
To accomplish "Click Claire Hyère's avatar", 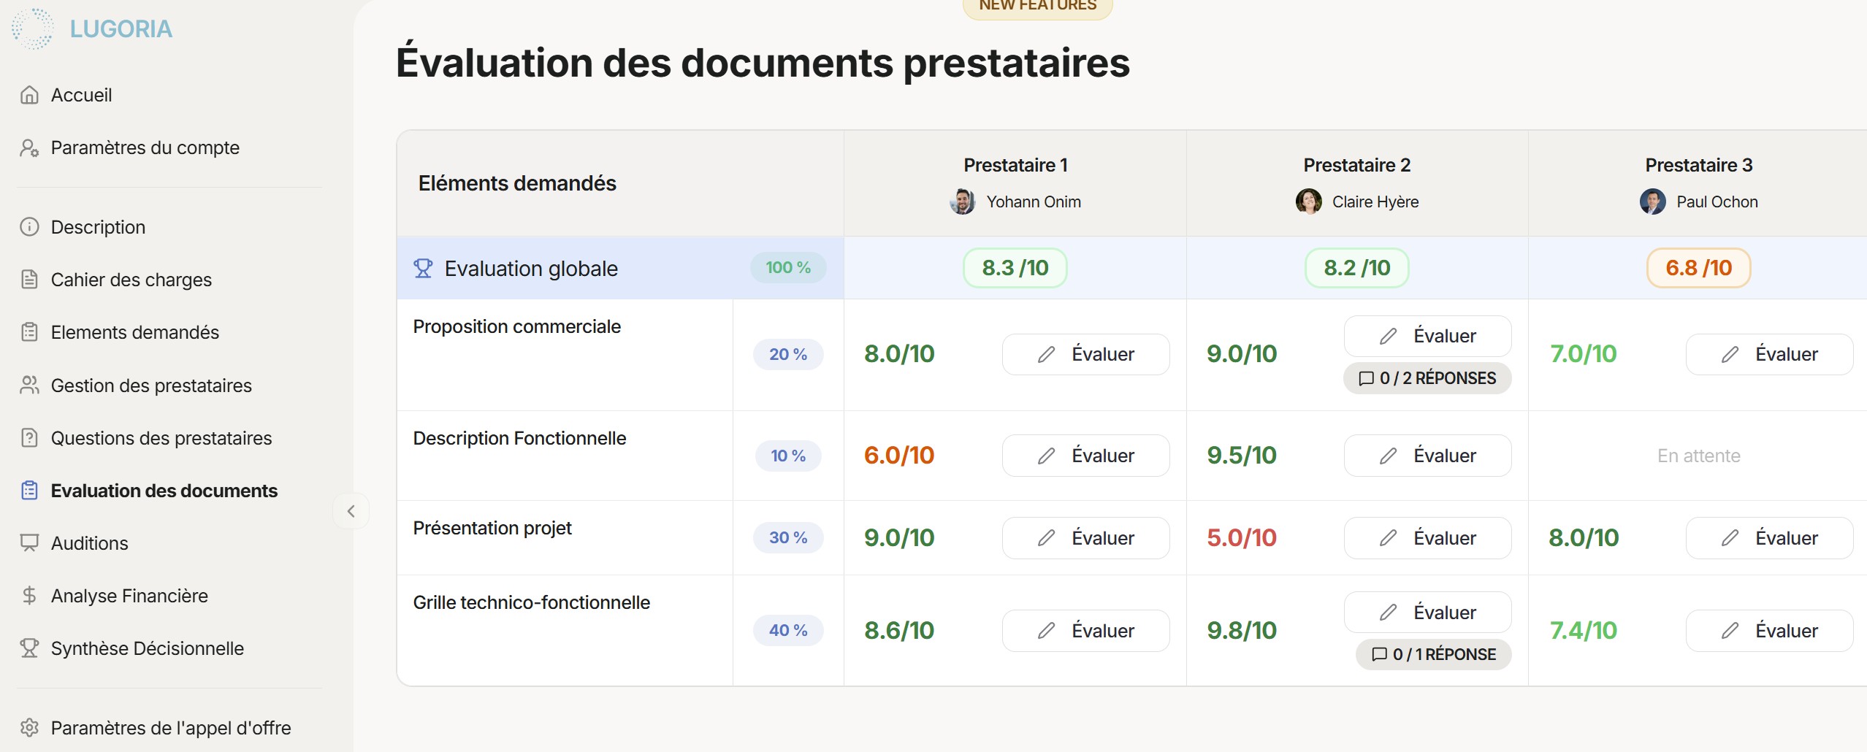I will coord(1309,202).
